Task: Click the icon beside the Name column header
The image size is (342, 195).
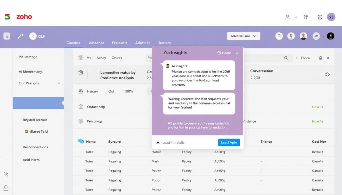Action: tap(80, 141)
